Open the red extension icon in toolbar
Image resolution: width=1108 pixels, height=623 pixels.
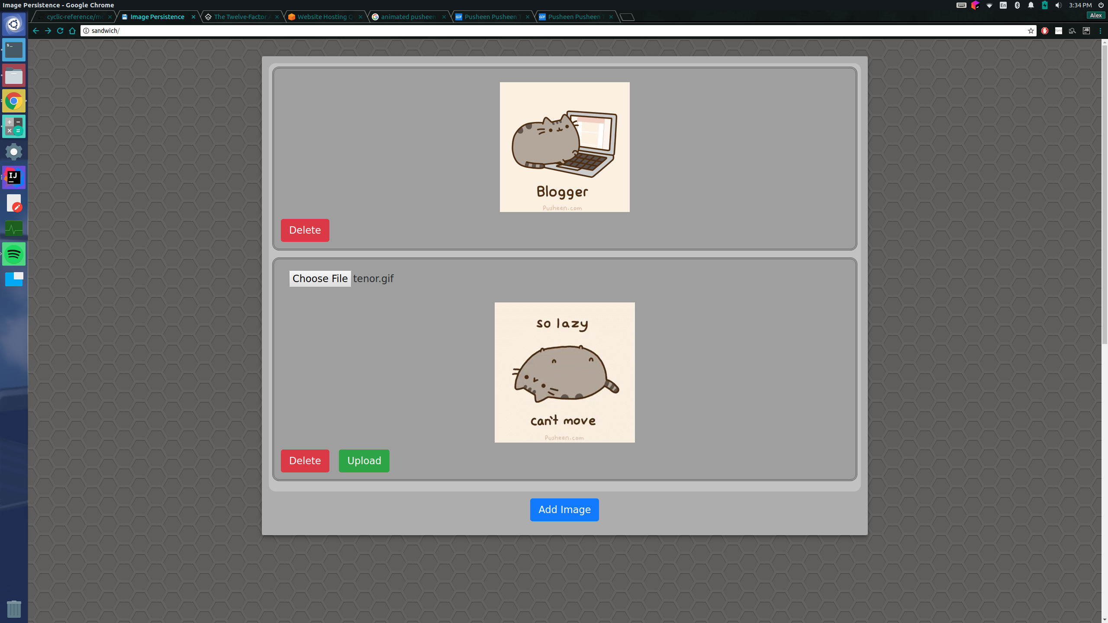click(x=1045, y=31)
